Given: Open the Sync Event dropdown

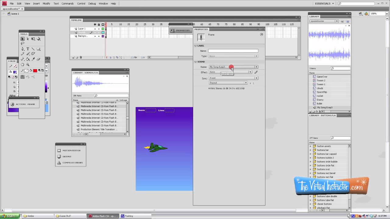Looking at the screenshot, I should 256,78.
